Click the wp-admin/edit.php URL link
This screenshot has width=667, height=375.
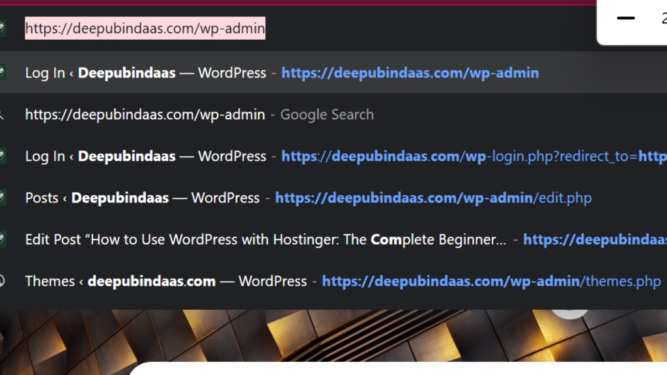pyautogui.click(x=433, y=198)
